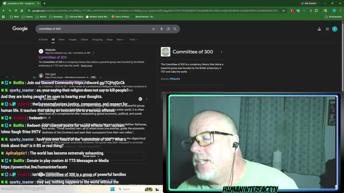Open the Google account profile avatar
Image resolution: width=344 pixels, height=193 pixels.
pos(335,29)
